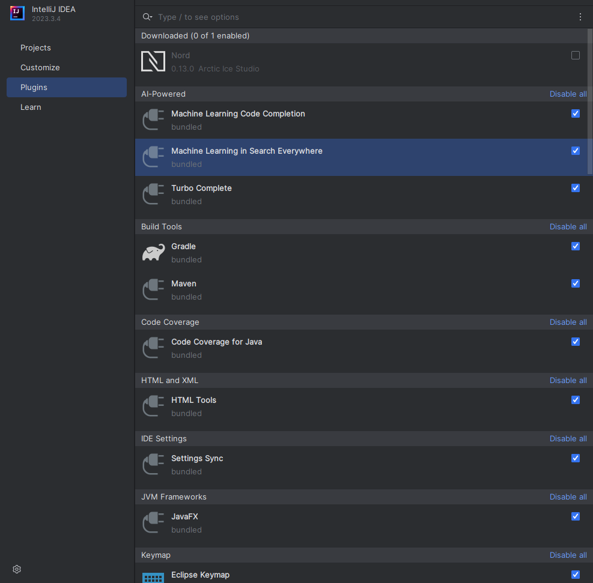Select the JavaFX plugin name
The width and height of the screenshot is (593, 583).
[184, 516]
